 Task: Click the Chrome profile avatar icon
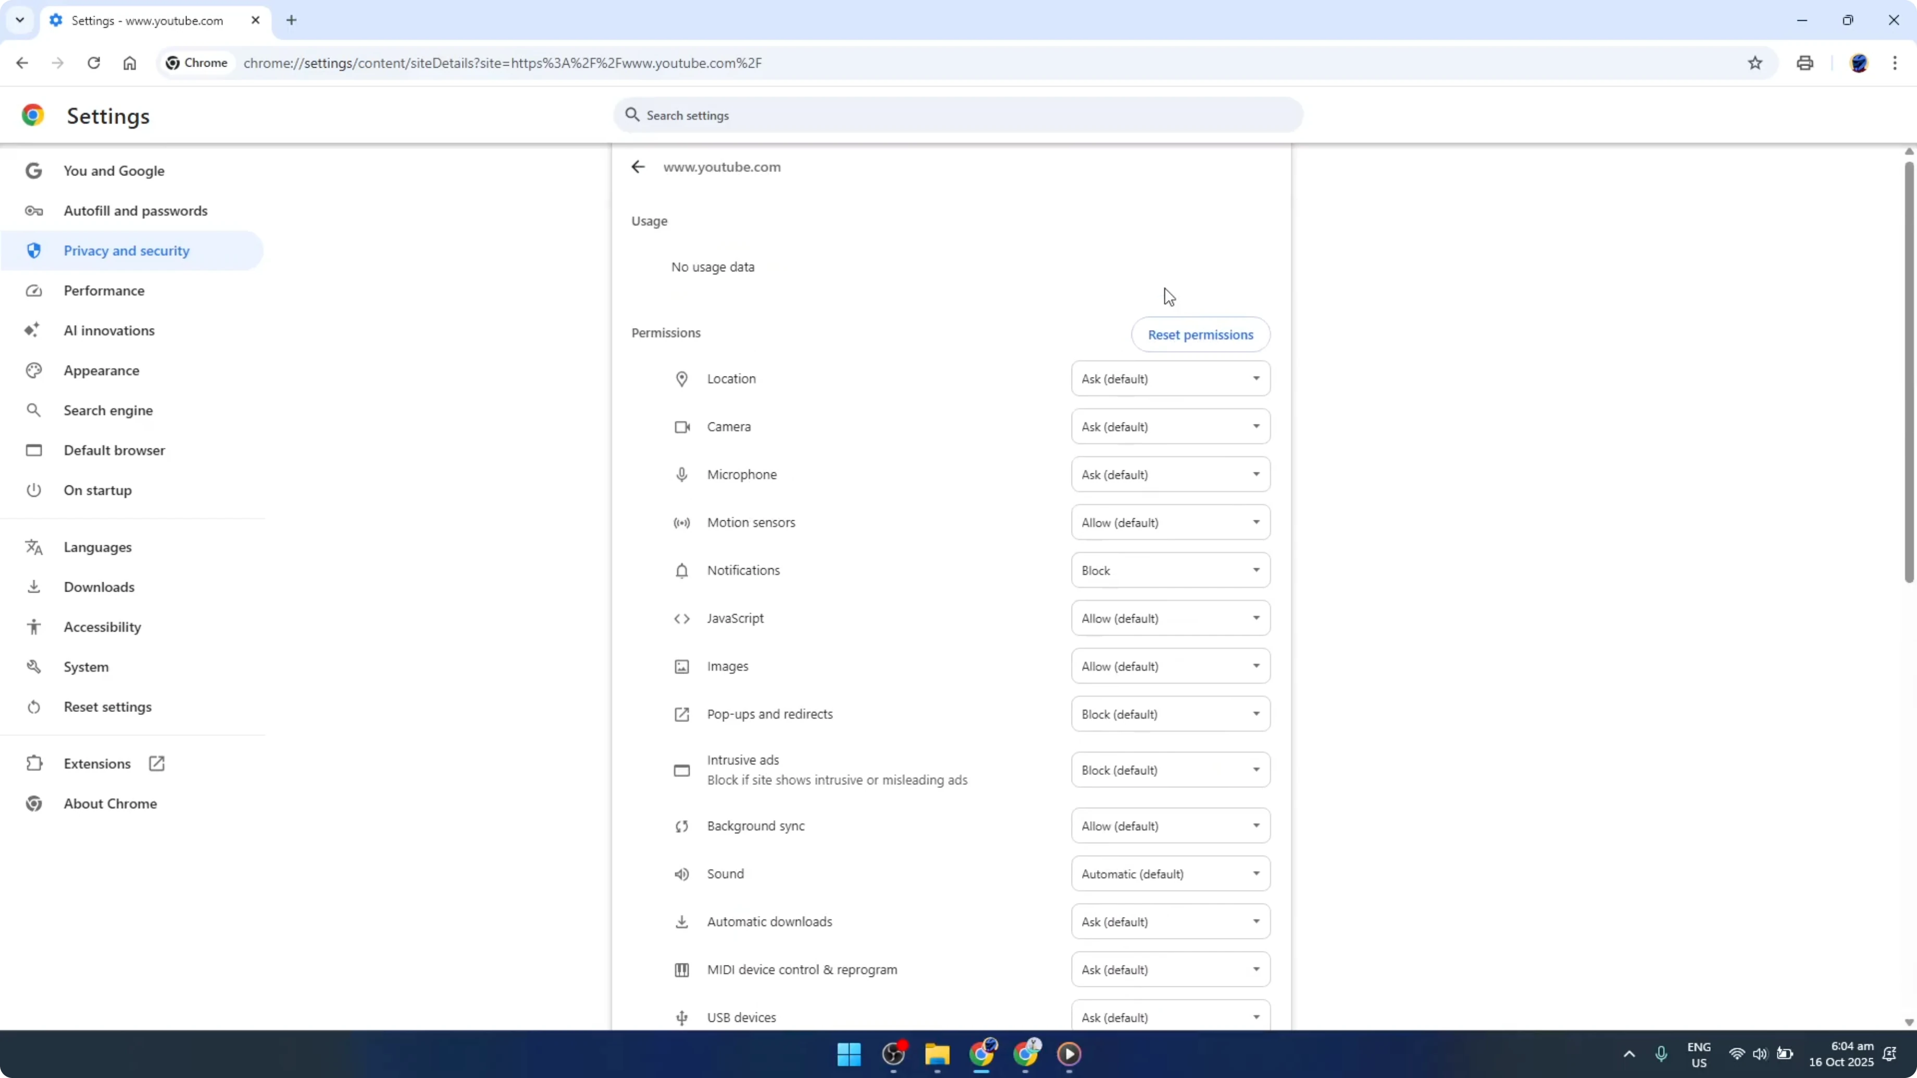click(x=1860, y=62)
